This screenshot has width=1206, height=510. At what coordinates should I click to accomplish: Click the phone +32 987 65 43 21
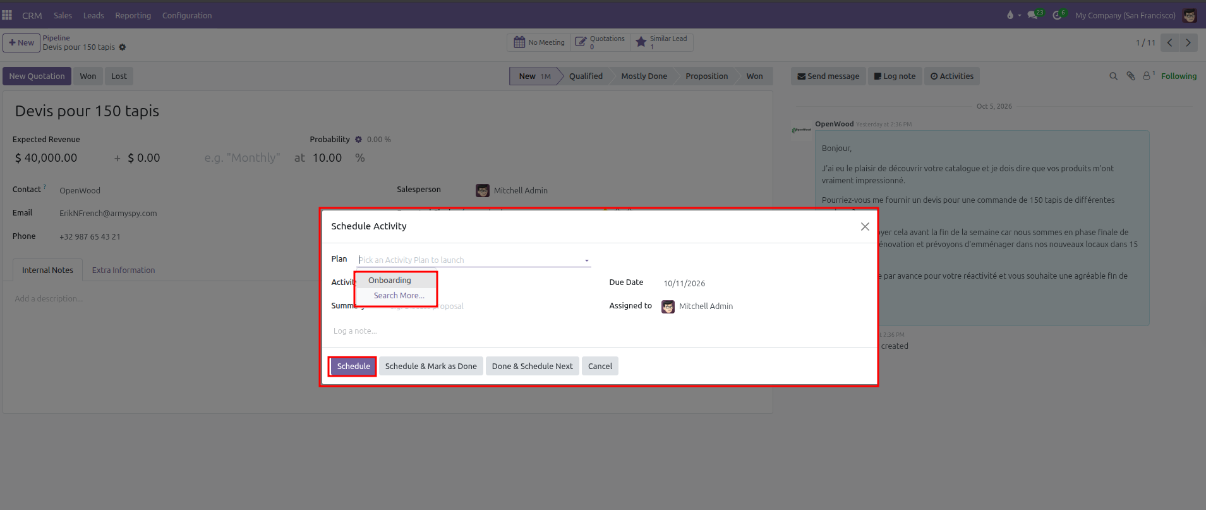tap(90, 237)
